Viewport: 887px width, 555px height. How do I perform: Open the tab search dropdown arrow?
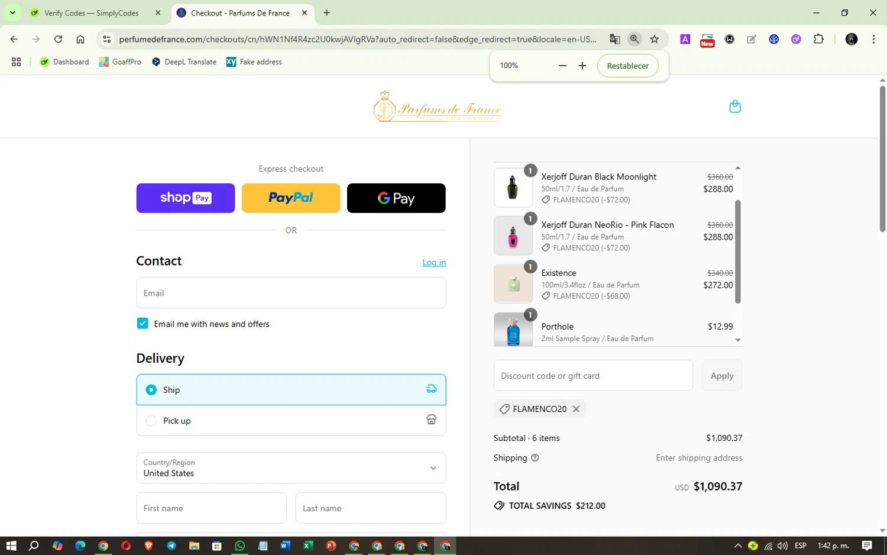[12, 12]
